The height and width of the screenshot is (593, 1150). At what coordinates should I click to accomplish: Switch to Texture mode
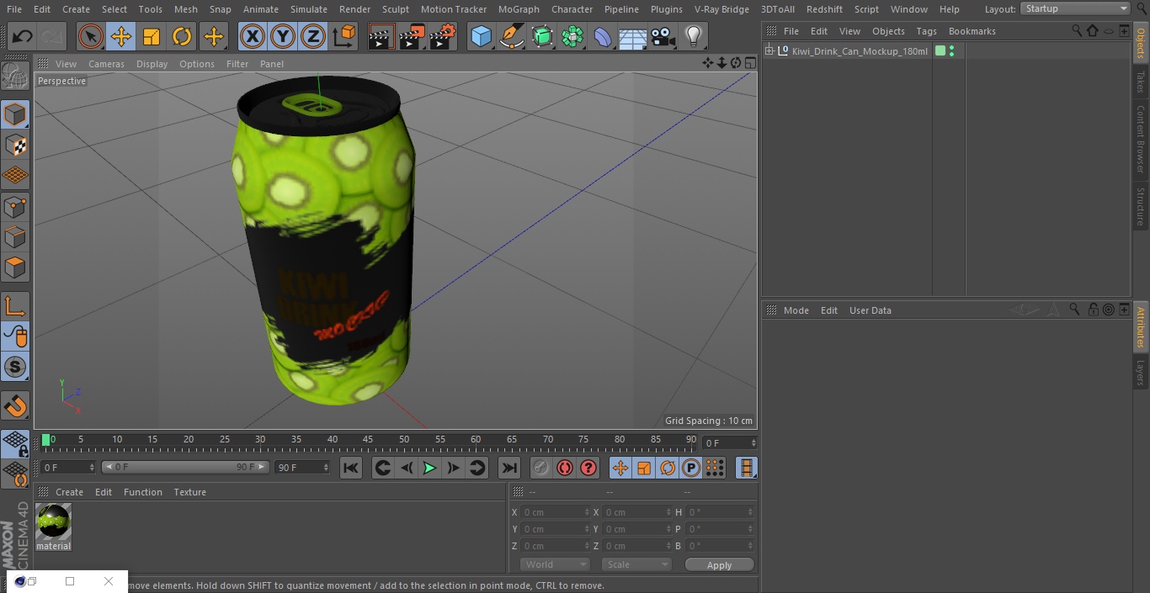click(15, 146)
